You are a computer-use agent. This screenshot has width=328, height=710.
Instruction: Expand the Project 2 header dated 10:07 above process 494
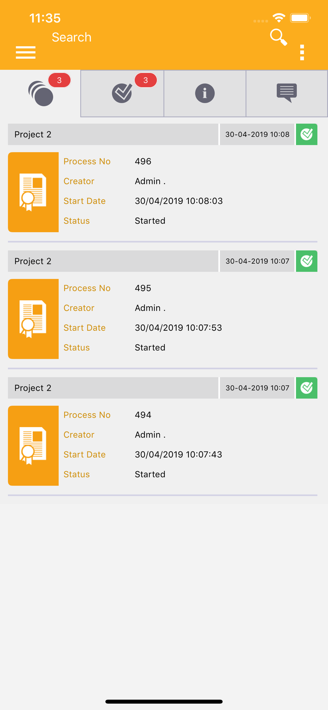coord(113,388)
